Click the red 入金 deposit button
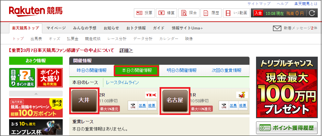This screenshot has width=322, height=136. coord(258,13)
